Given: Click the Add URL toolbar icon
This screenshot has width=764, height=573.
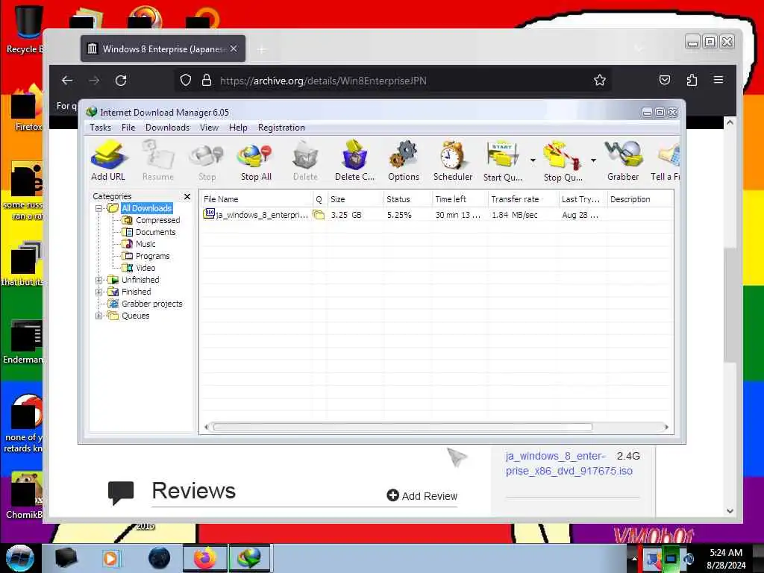Looking at the screenshot, I should [x=108, y=160].
